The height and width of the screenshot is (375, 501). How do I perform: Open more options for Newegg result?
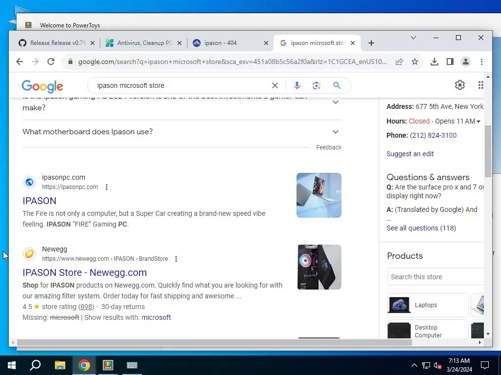[176, 259]
